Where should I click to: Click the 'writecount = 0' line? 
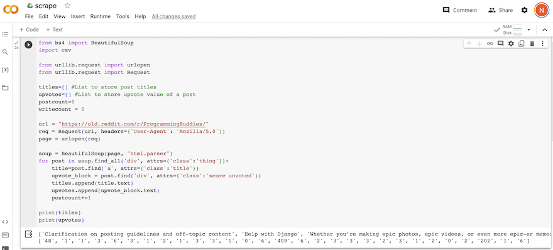pyautogui.click(x=62, y=110)
